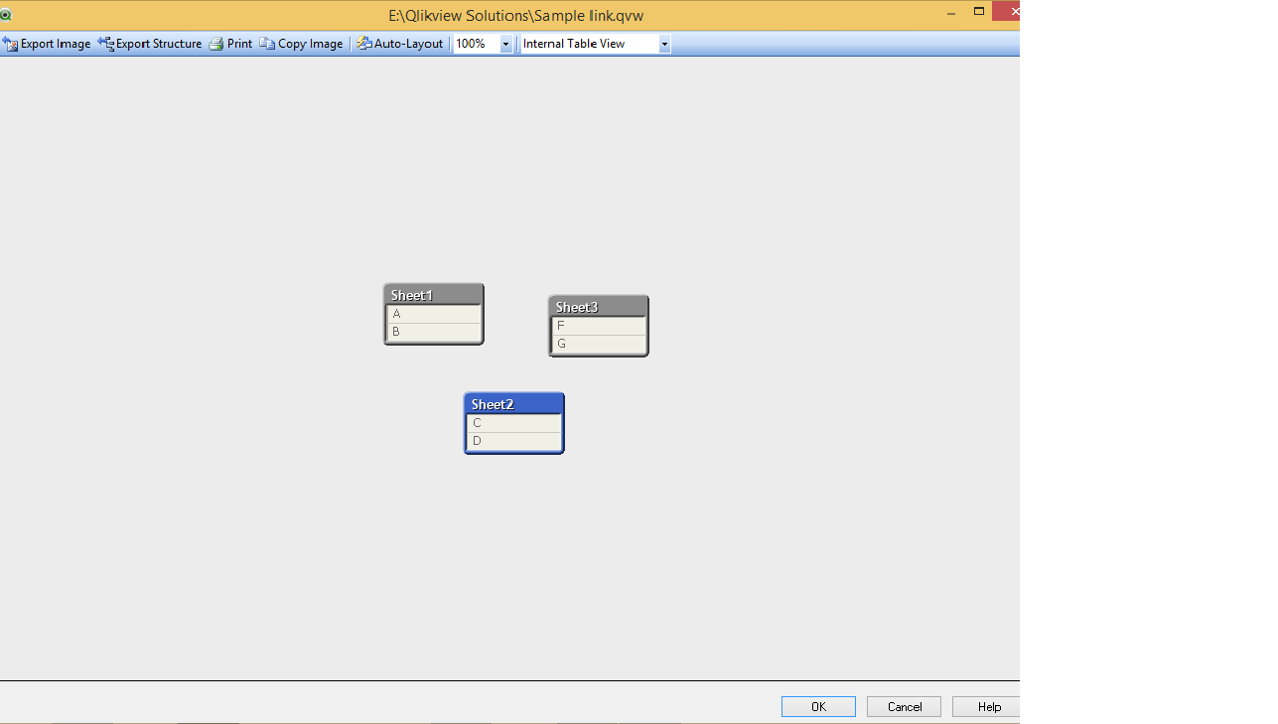
Task: Select the Sheet1 table header
Action: pyautogui.click(x=434, y=295)
